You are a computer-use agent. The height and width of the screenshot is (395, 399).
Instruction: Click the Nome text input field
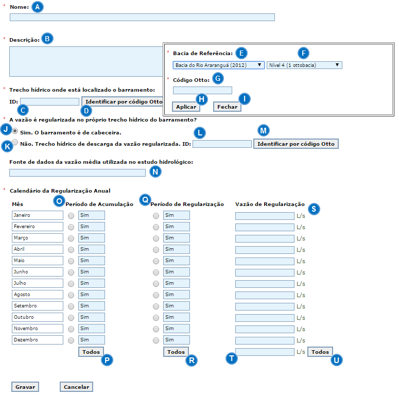click(x=142, y=17)
